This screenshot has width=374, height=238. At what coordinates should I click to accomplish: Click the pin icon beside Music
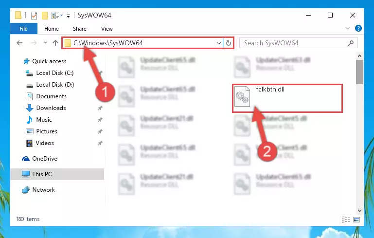(100, 120)
